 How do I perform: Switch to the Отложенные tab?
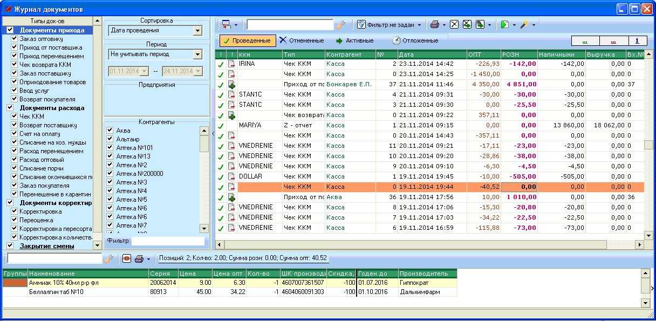[x=415, y=40]
